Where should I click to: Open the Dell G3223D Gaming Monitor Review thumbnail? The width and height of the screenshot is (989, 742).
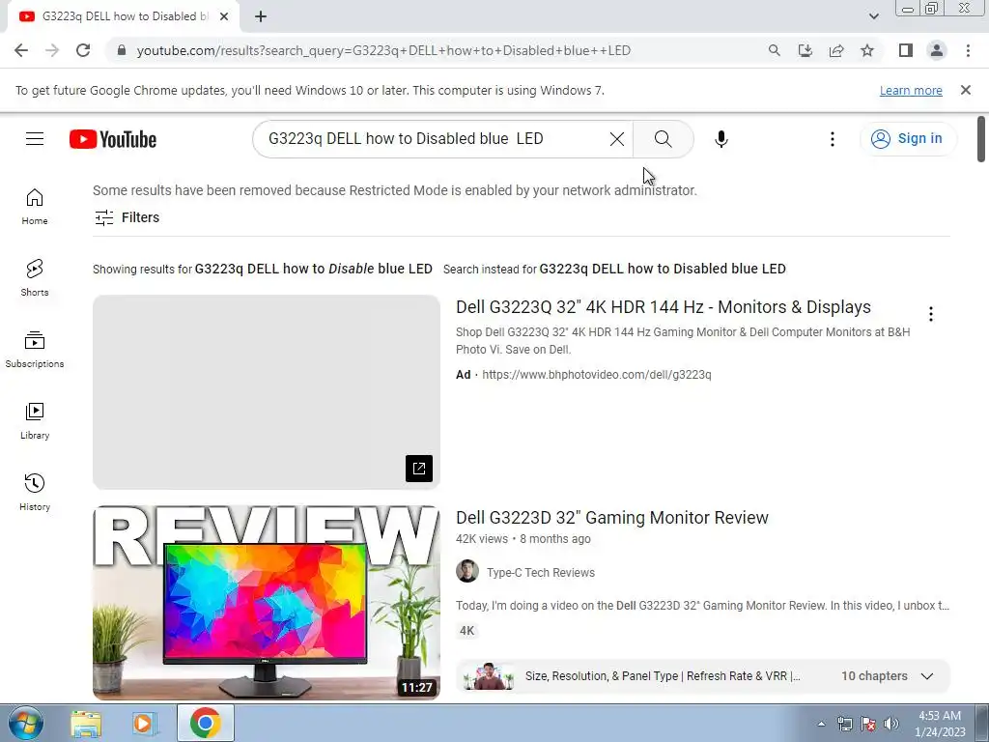(267, 603)
